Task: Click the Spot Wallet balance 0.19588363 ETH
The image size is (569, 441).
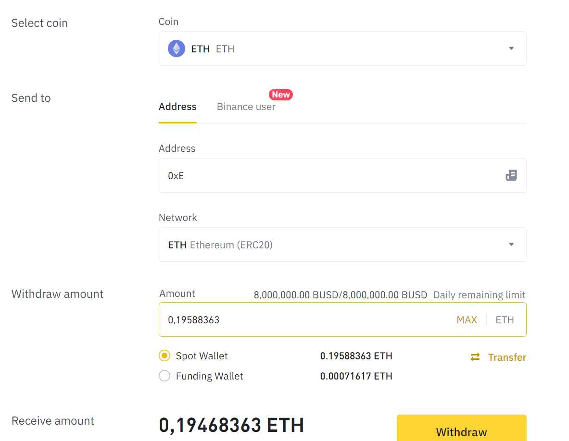Action: (356, 356)
